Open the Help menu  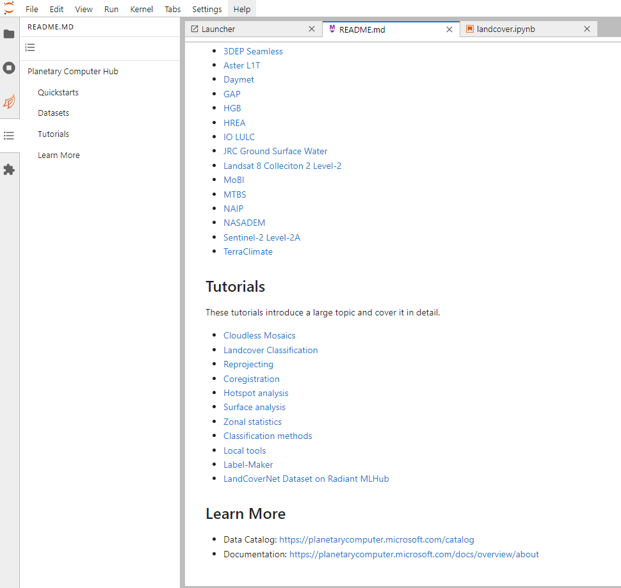[242, 9]
